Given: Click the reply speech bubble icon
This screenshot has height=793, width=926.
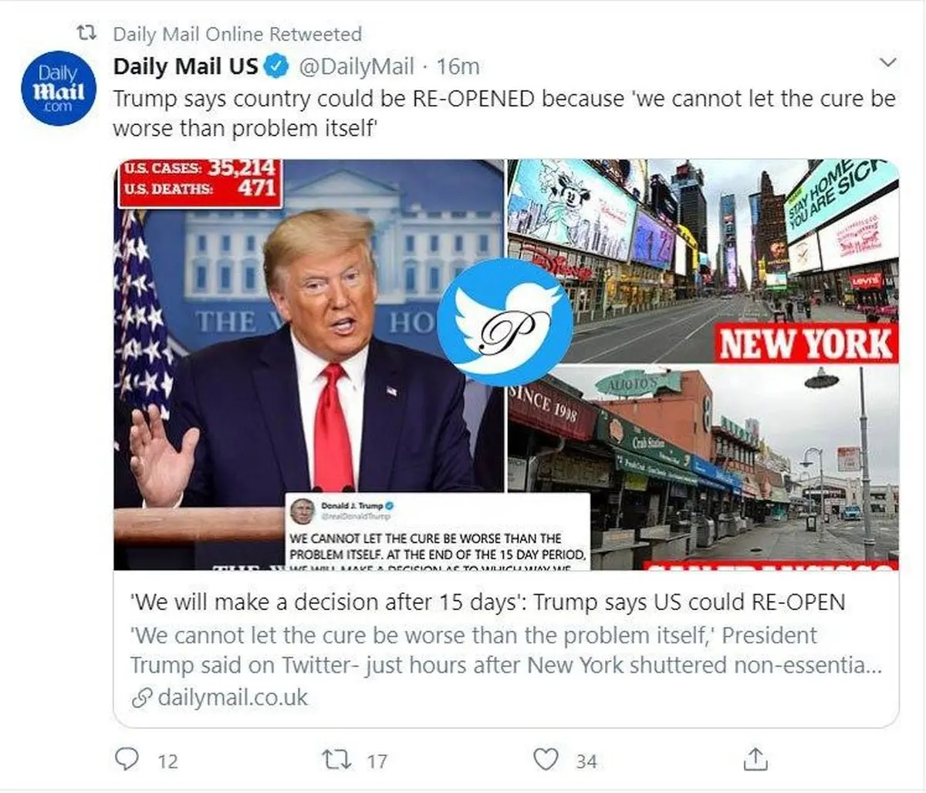Looking at the screenshot, I should (126, 759).
